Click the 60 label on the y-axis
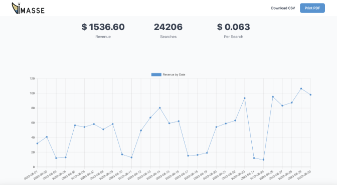Viewport: 337px width, 185px height. 33,123
